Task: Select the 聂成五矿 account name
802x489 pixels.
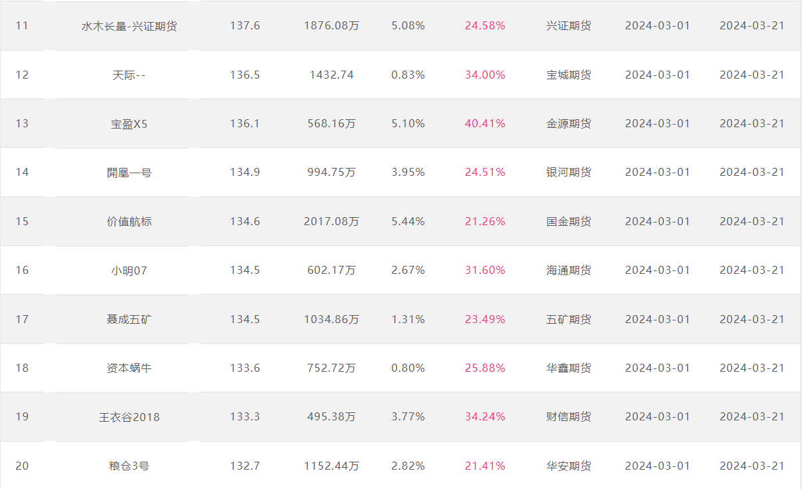Action: point(129,319)
